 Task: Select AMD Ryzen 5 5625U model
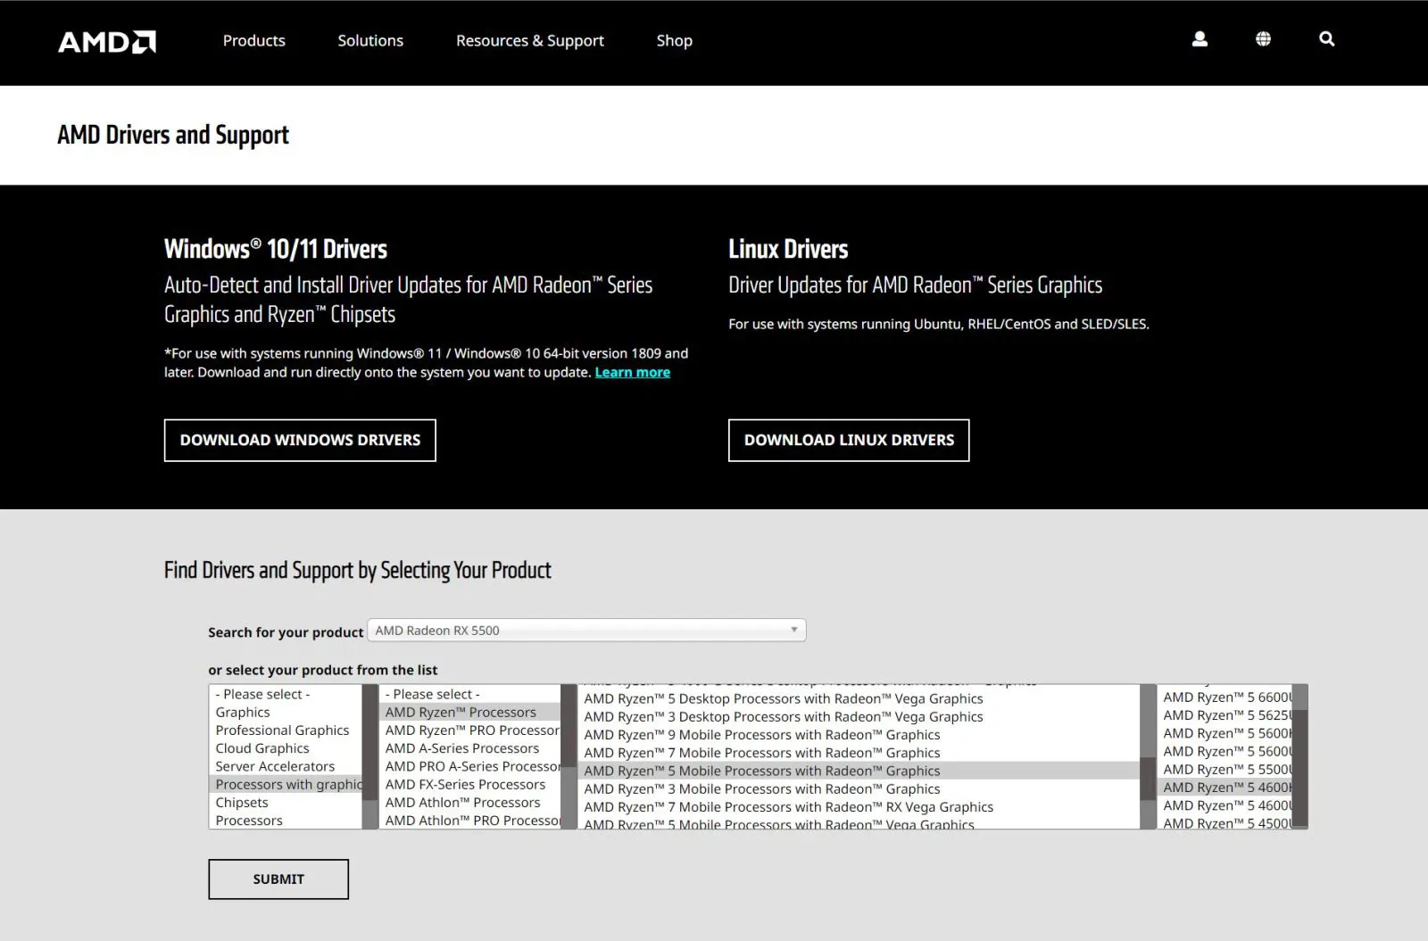[1225, 715]
